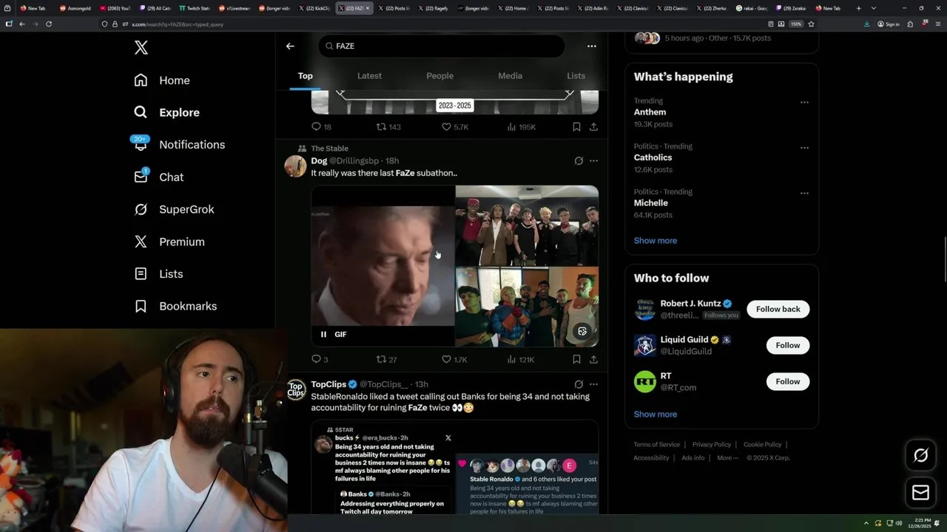
Task: Focus the FAZE search field
Action: point(442,46)
